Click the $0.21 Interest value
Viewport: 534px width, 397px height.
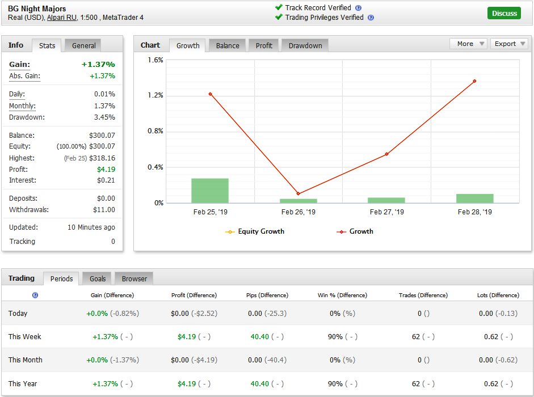pos(106,180)
